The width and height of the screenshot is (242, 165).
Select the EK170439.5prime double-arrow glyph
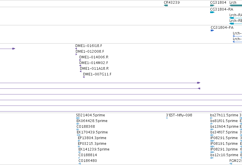(78, 135)
